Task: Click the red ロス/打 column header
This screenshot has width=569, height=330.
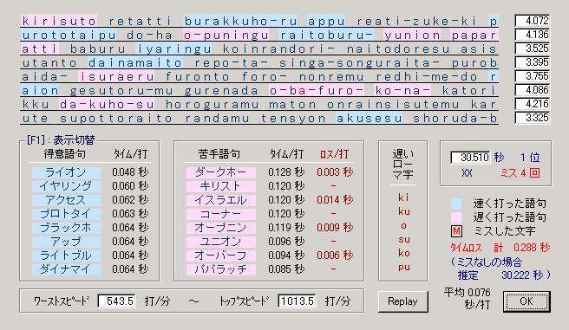Action: 334,154
